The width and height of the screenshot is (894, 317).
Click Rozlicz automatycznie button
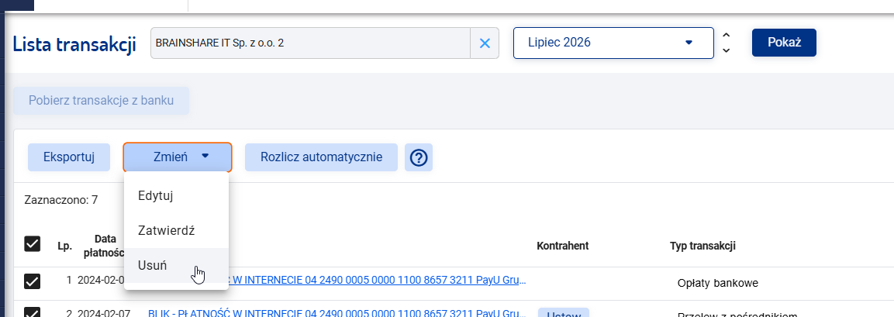tap(321, 157)
